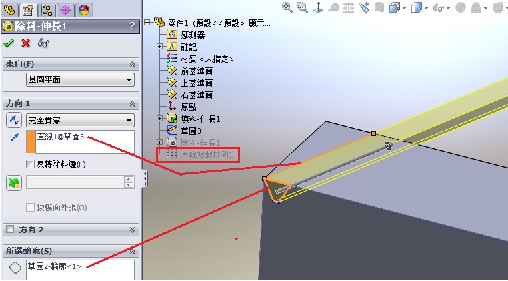The height and width of the screenshot is (281, 508).
Task: Click the Zoom to Fit icon
Action: pyautogui.click(x=287, y=7)
